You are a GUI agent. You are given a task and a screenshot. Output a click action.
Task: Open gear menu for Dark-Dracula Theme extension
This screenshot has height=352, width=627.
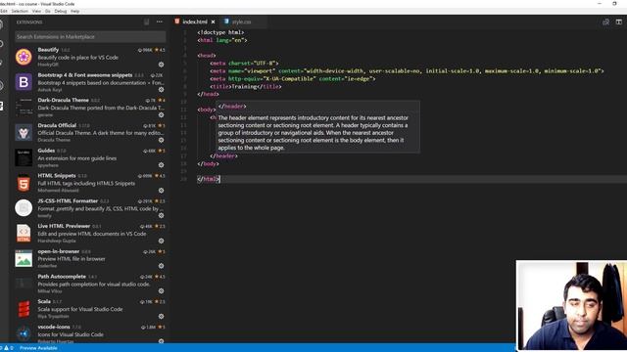pos(161,115)
